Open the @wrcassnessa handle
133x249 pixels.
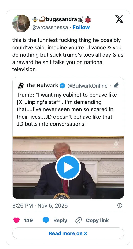[x=50, y=27]
